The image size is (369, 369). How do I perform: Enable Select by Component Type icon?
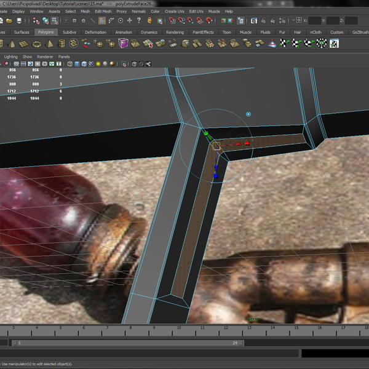click(55, 21)
